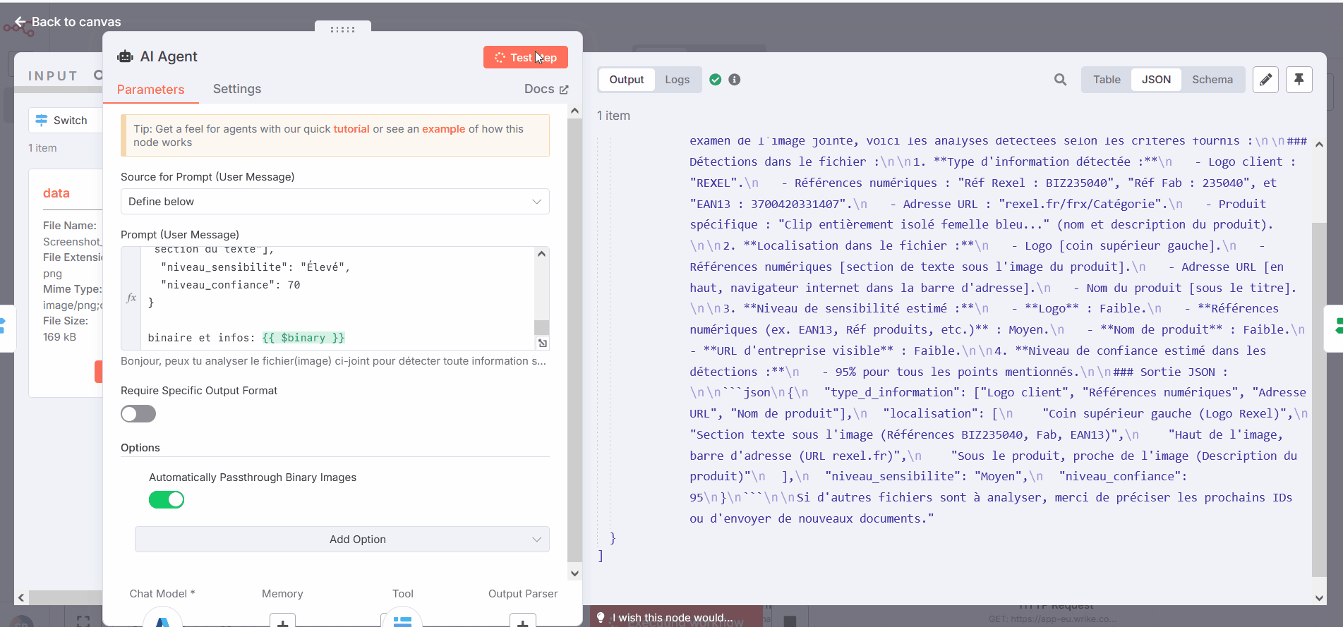
Task: Click the Prompt description hint text
Action: point(333,361)
